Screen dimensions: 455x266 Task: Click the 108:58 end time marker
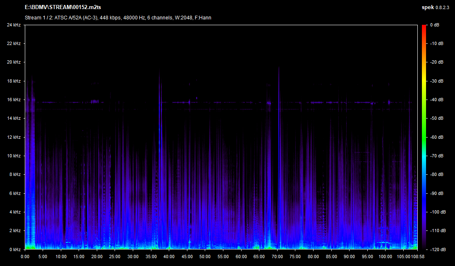coord(417,256)
